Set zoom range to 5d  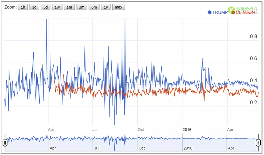point(45,7)
